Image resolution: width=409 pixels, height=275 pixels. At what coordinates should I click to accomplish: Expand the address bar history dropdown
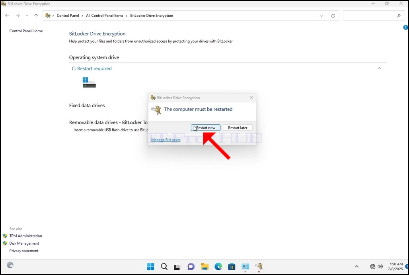point(321,16)
